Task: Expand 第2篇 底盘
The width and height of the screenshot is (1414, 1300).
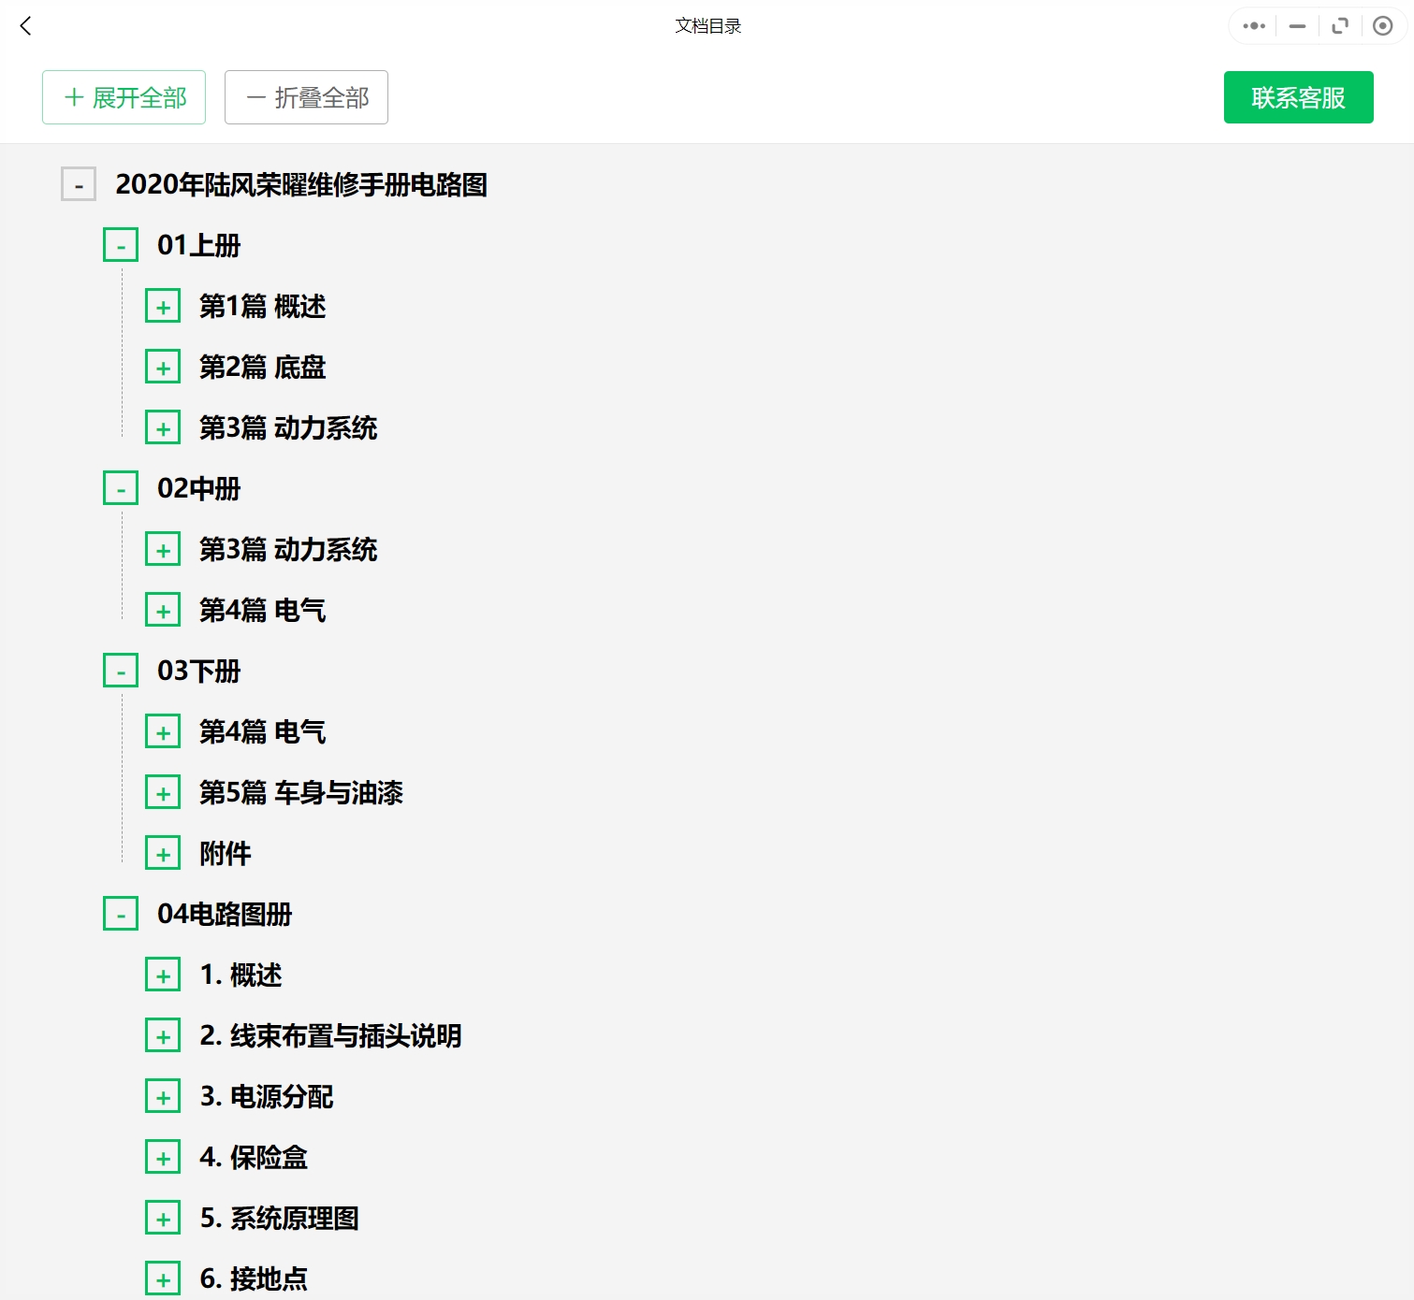Action: (x=163, y=366)
